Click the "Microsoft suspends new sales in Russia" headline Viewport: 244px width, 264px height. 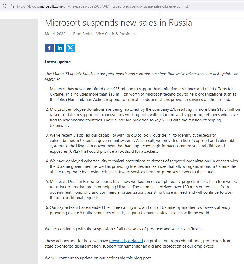click(x=118, y=23)
